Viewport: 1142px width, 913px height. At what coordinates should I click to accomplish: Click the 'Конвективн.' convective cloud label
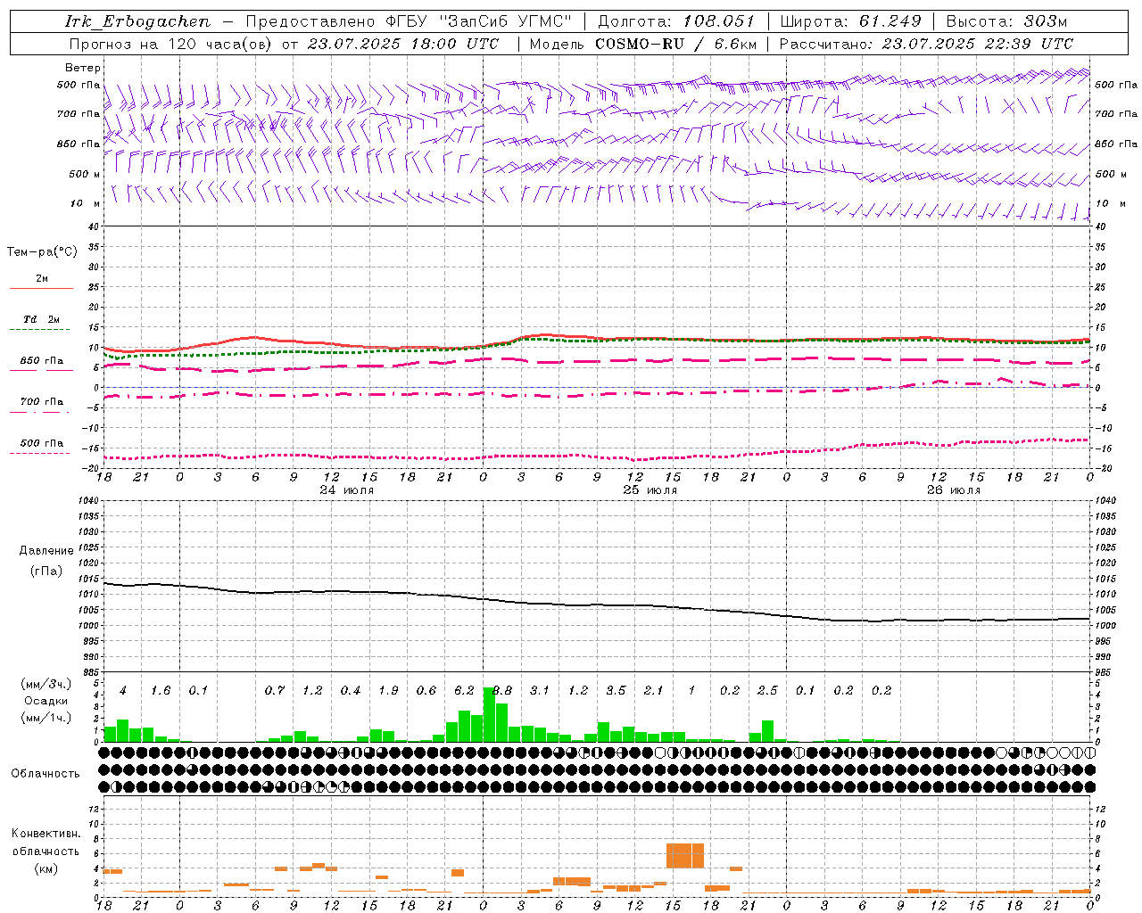click(x=46, y=834)
